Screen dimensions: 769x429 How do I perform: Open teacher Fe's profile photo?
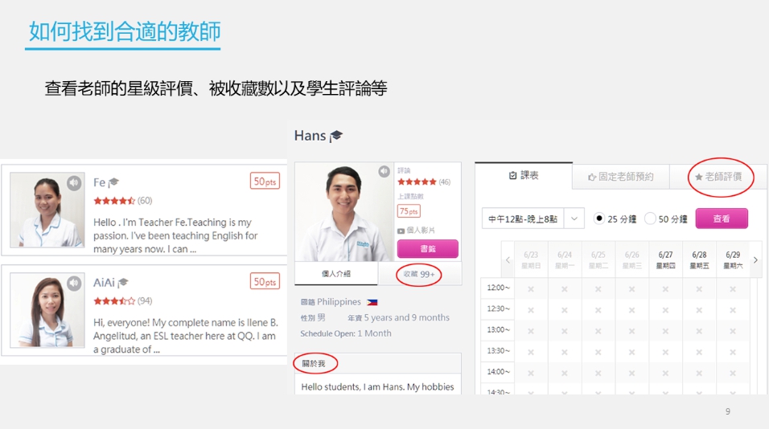click(47, 210)
